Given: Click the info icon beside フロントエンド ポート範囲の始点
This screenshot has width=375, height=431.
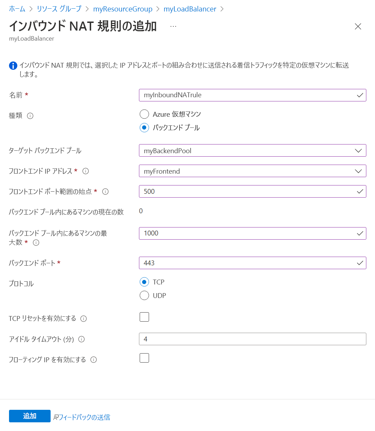Looking at the screenshot, I should [x=105, y=191].
